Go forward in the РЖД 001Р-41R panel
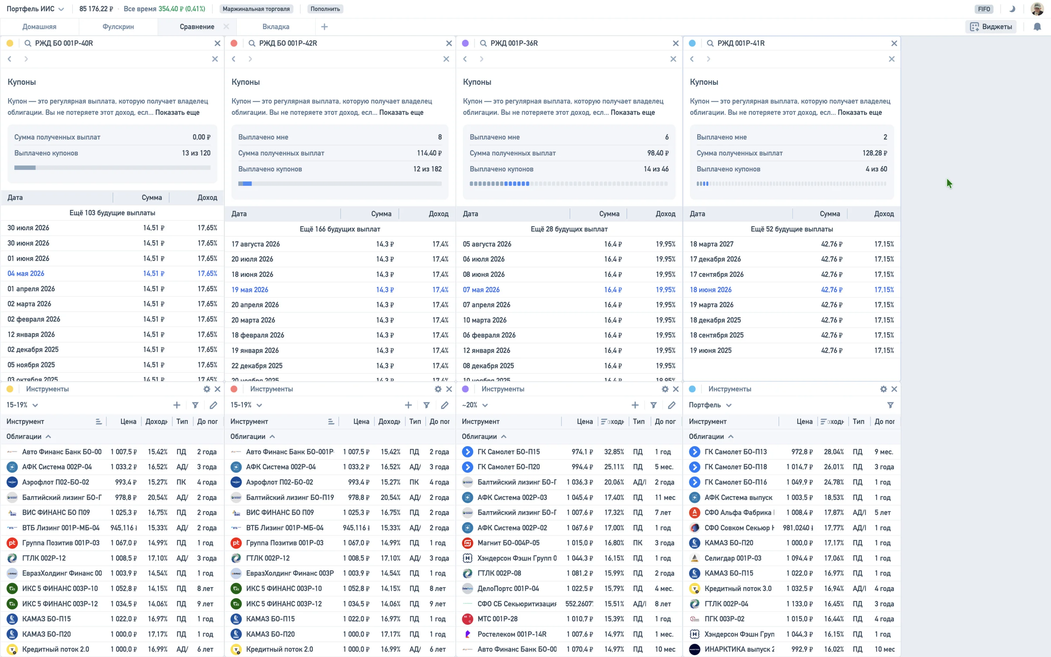 (708, 59)
